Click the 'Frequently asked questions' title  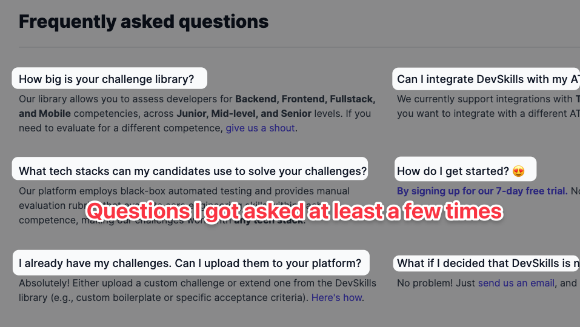(x=144, y=21)
